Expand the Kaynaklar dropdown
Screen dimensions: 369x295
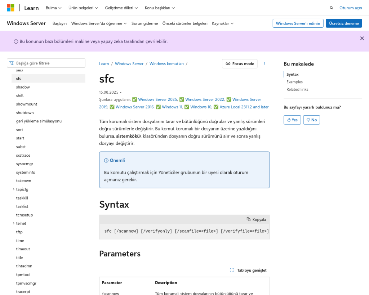(x=223, y=23)
